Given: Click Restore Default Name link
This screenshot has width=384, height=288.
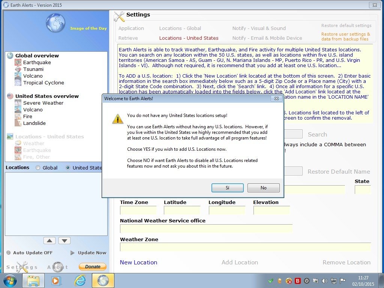Looking at the screenshot, I should coord(339,172).
